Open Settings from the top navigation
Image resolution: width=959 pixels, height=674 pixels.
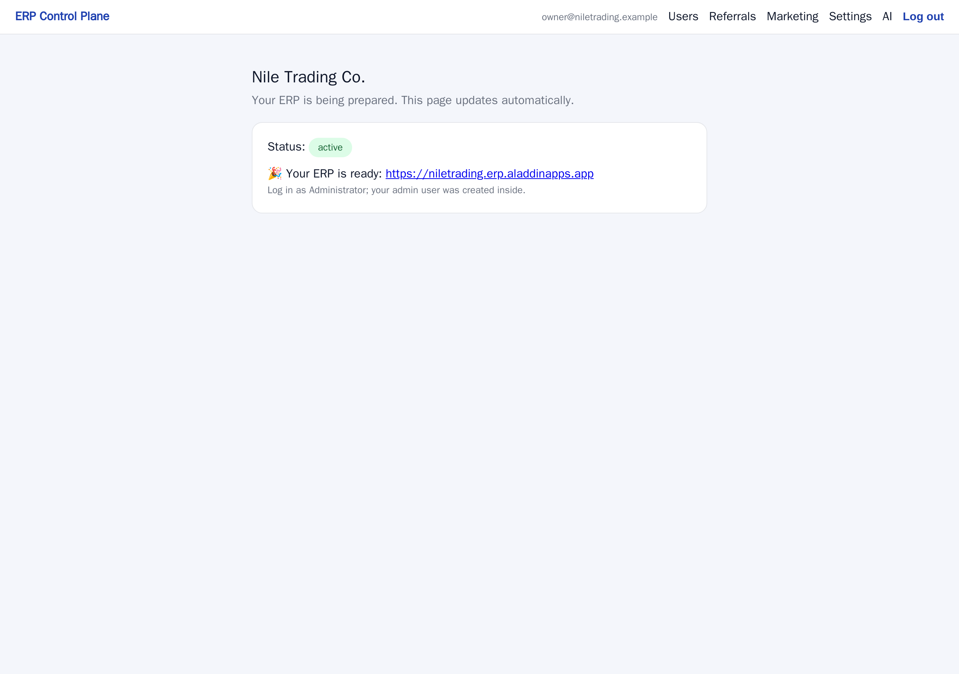(x=850, y=16)
